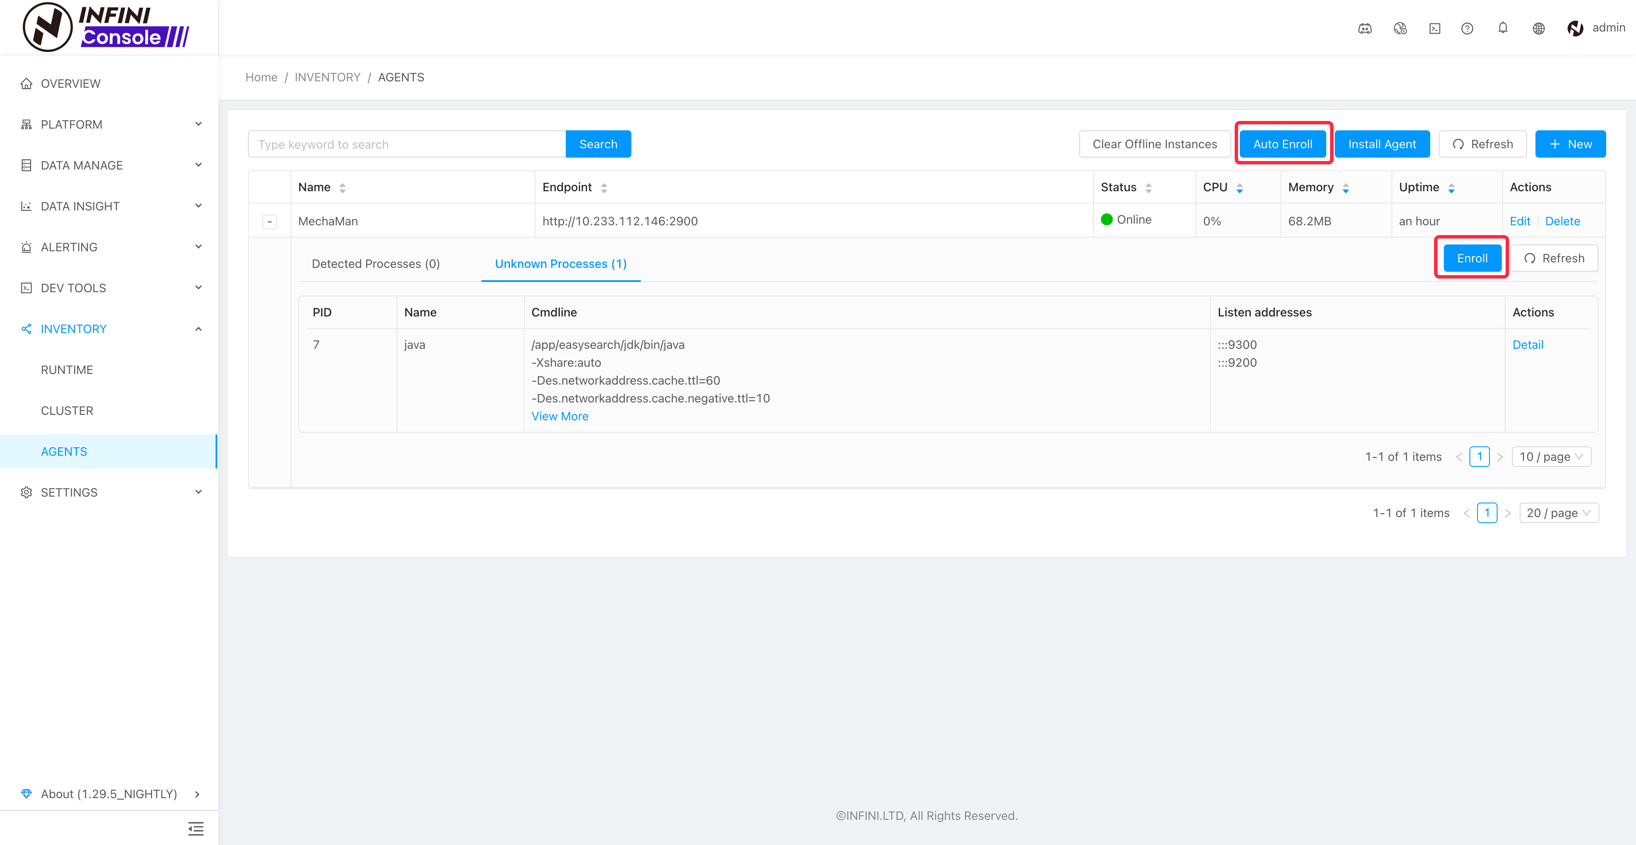This screenshot has height=845, width=1636.
Task: Collapse the MechaMan row expand toggle
Action: (x=269, y=221)
